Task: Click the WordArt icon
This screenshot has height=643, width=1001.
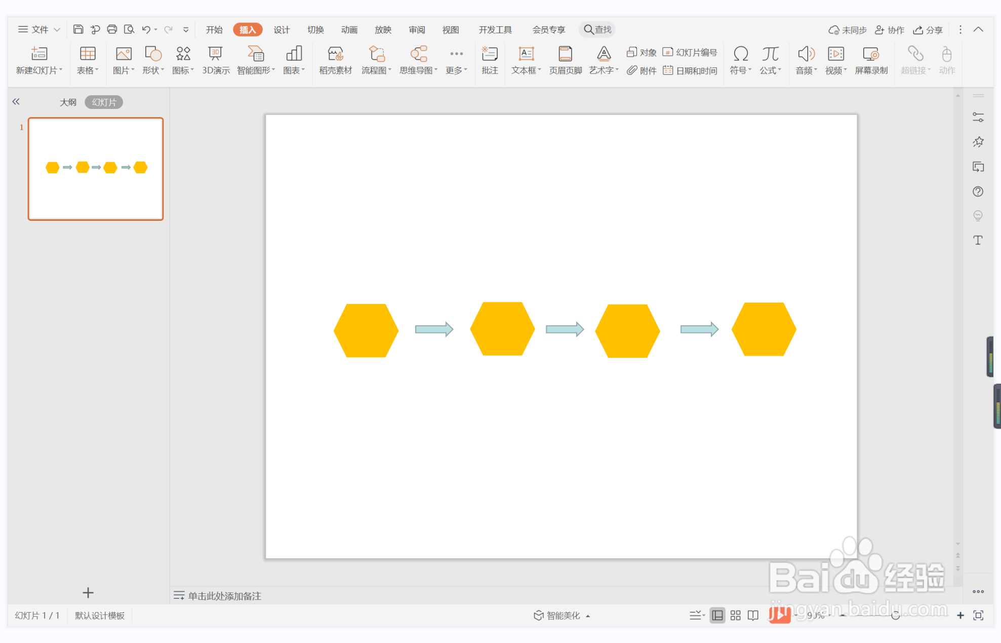Action: click(604, 54)
